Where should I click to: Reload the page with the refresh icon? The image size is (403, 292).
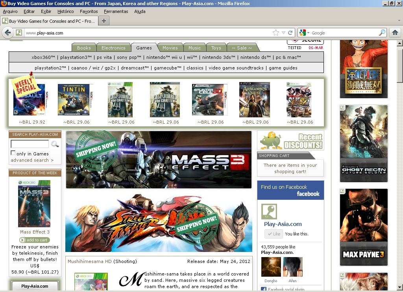pos(290,33)
